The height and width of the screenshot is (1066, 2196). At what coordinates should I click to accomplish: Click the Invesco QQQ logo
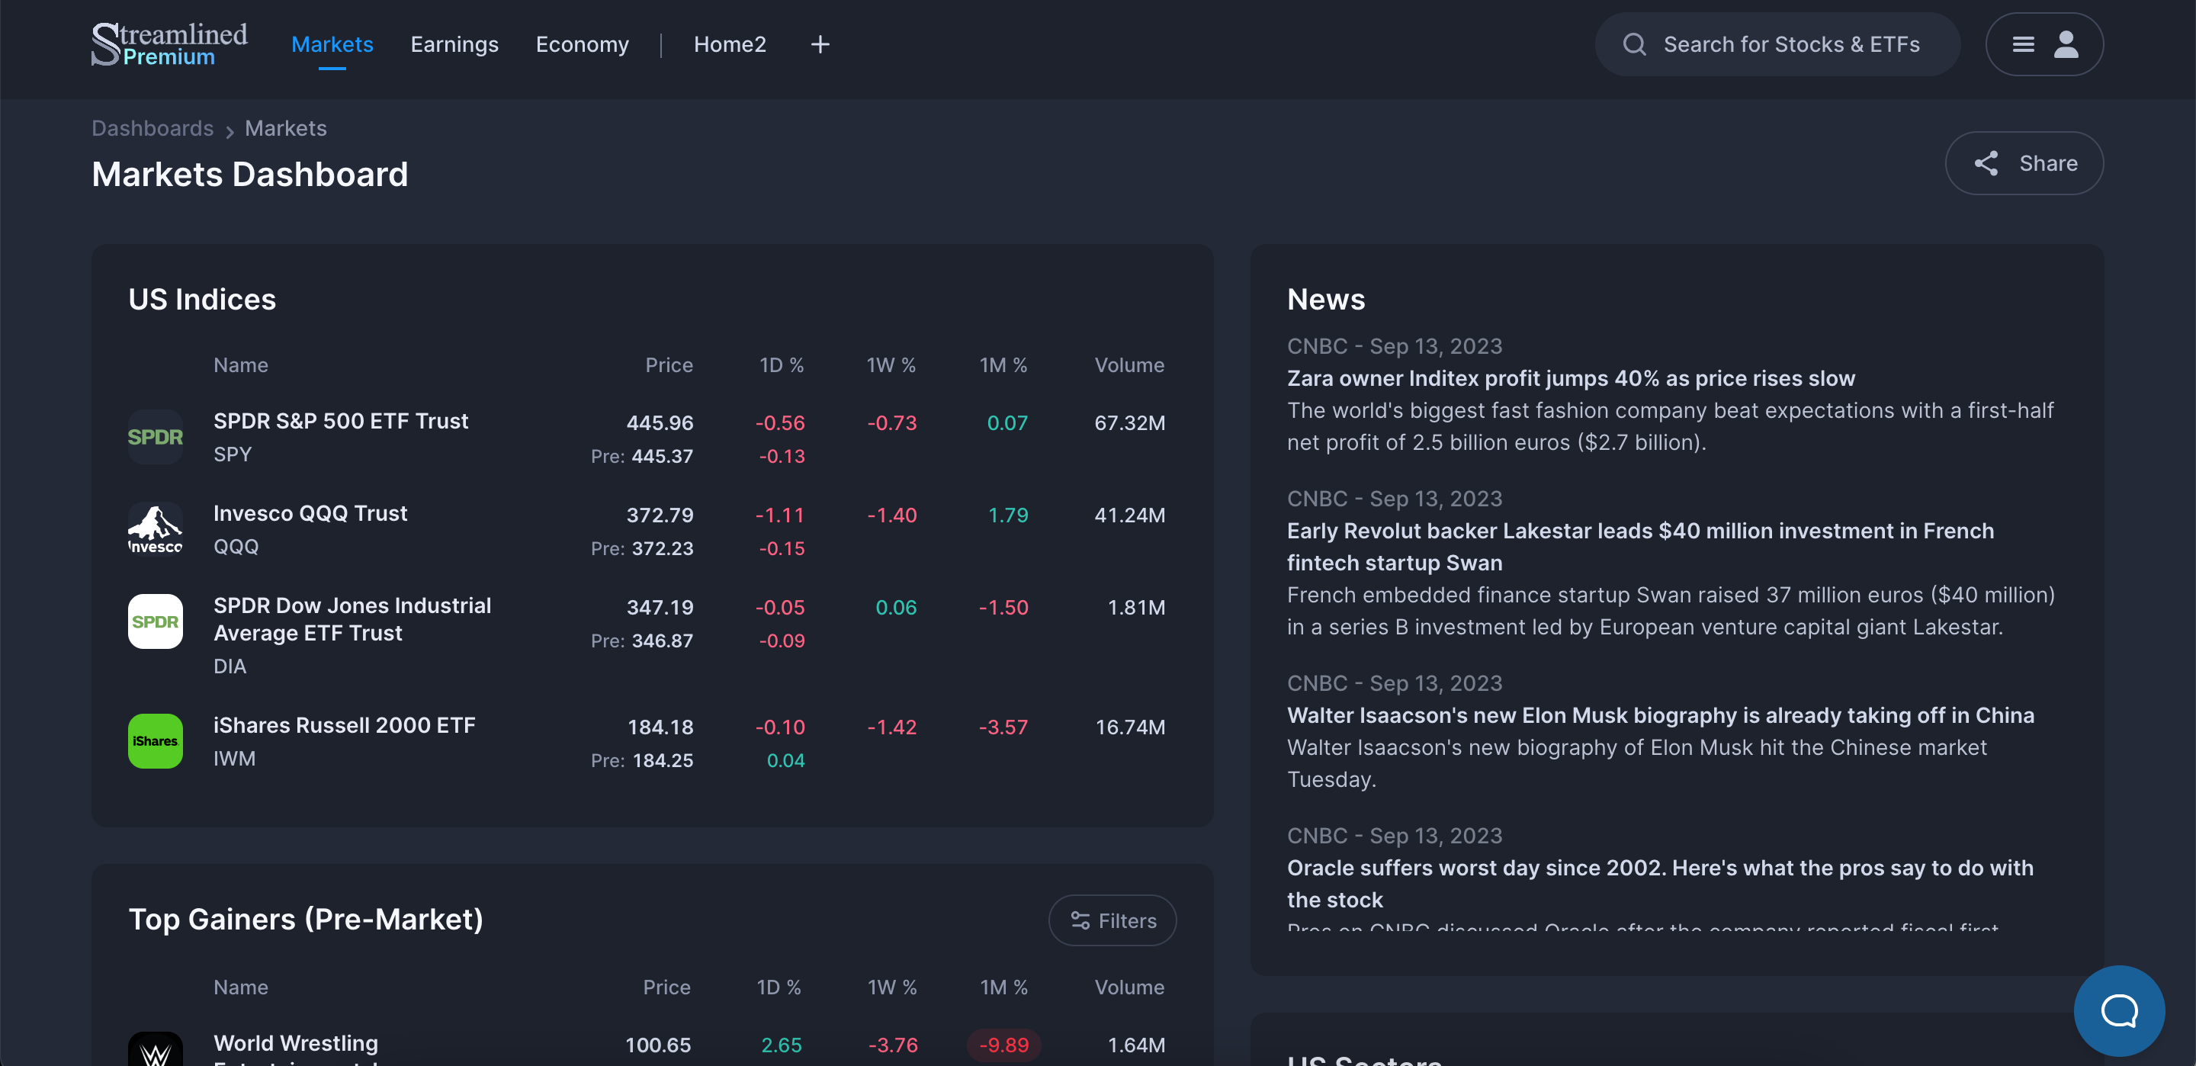click(x=155, y=528)
